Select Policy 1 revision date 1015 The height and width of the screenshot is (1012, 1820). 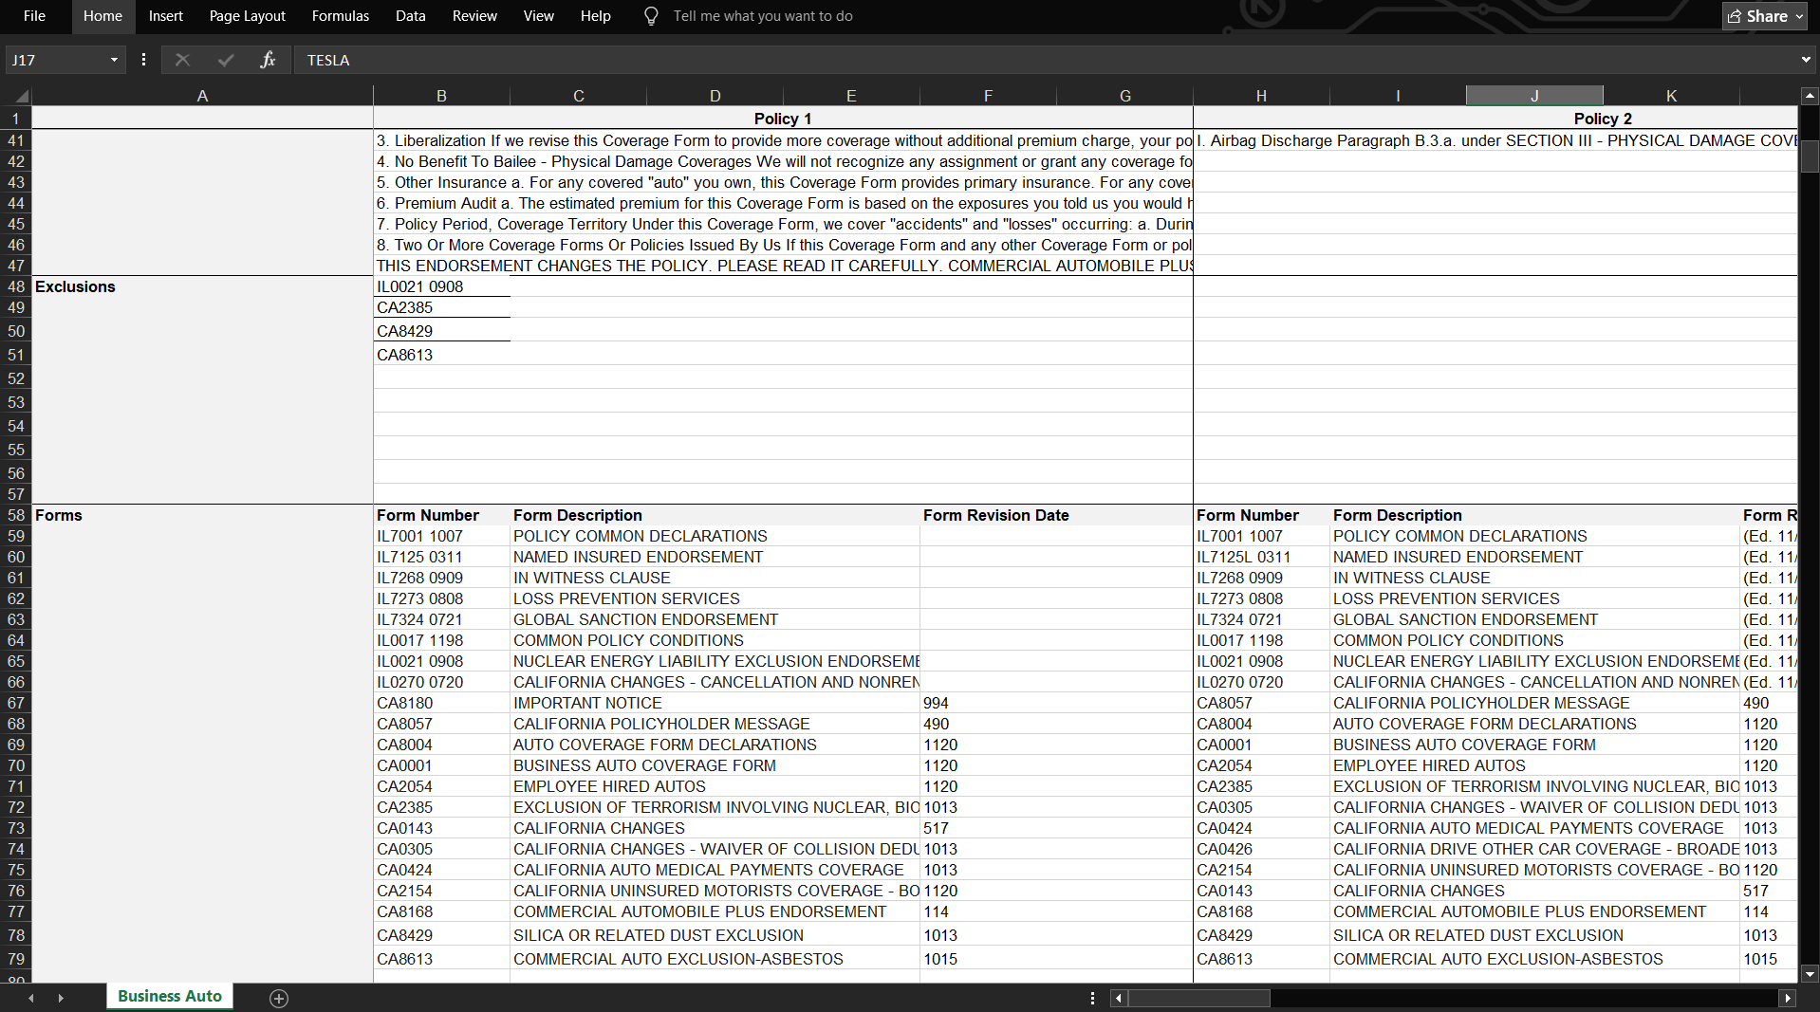[x=1056, y=959]
